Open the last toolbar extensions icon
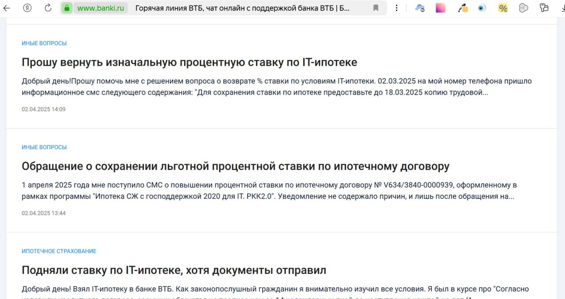565x299 pixels. pyautogui.click(x=544, y=8)
